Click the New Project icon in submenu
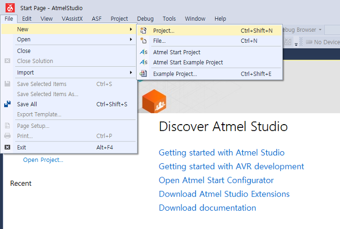The height and width of the screenshot is (229, 340). click(143, 30)
